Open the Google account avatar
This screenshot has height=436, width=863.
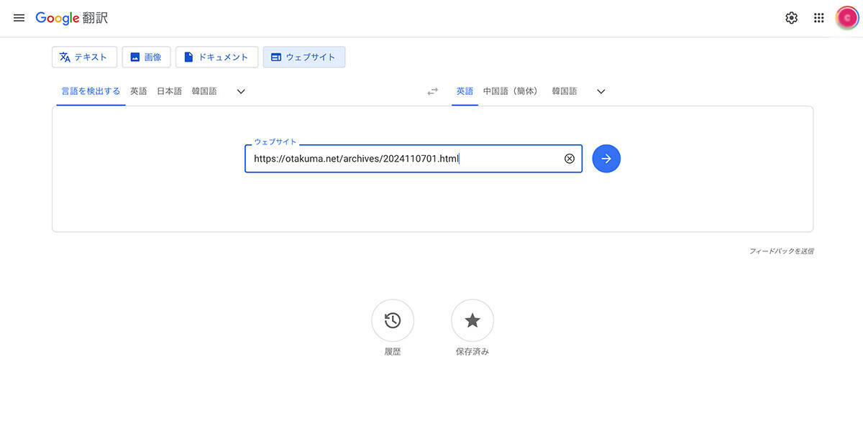[x=846, y=18]
